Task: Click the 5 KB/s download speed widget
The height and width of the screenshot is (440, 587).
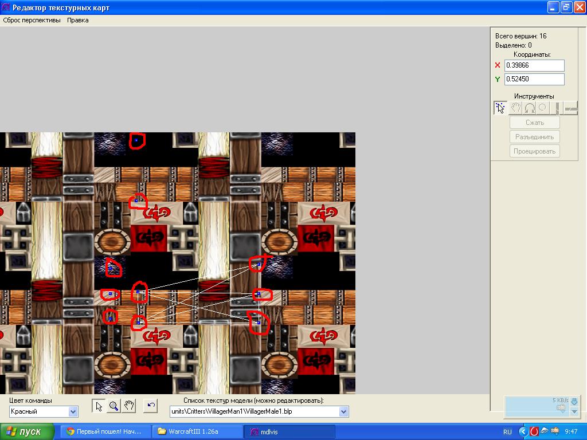Action: (541, 407)
